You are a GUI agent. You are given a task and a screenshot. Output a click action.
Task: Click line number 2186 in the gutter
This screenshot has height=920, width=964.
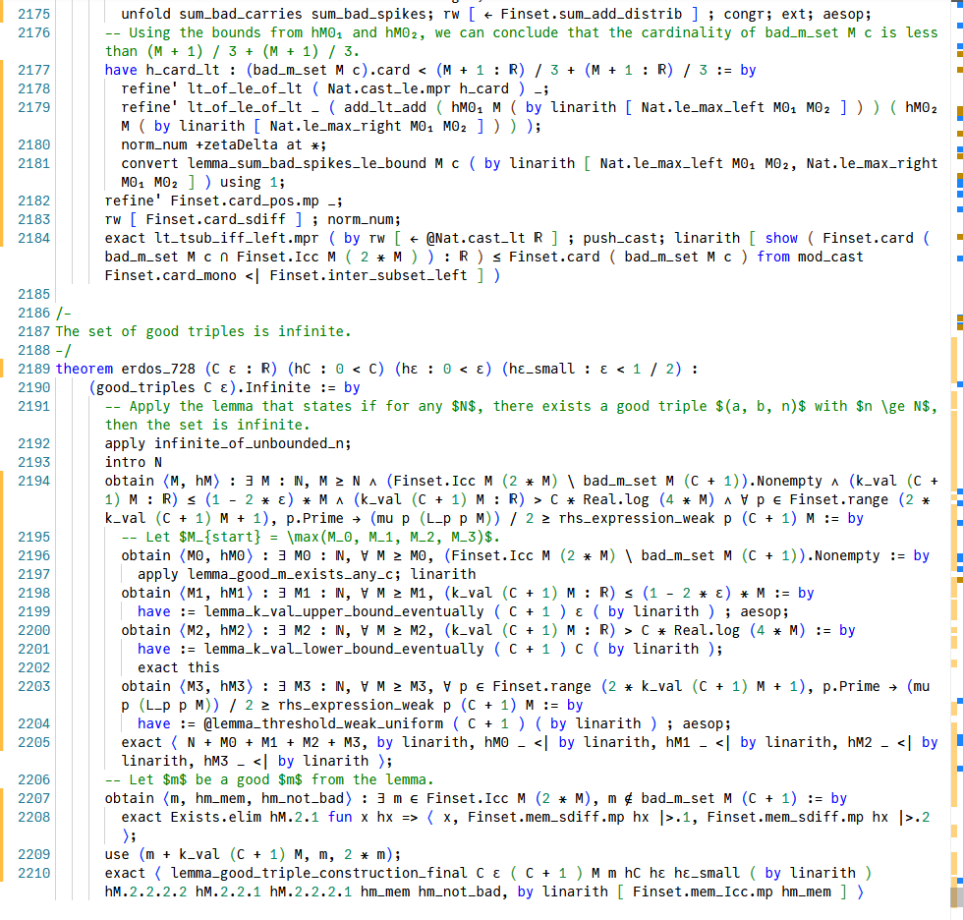click(x=33, y=313)
